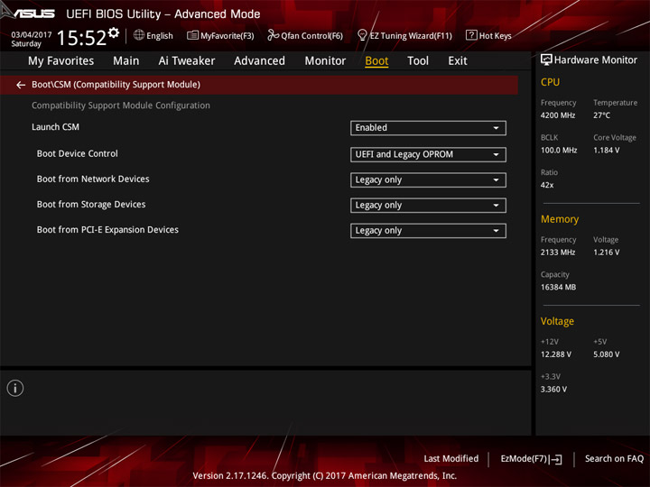This screenshot has width=650, height=487.
Task: Click the back arrow beside Boot\CSM
Action: click(21, 85)
